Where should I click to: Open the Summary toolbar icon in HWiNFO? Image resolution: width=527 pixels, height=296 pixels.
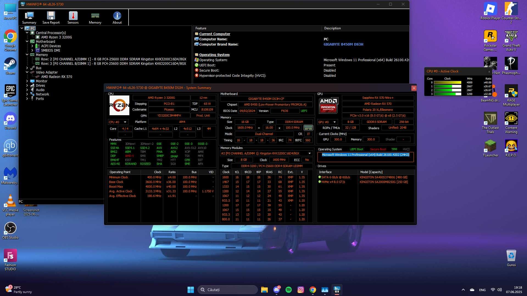[29, 18]
